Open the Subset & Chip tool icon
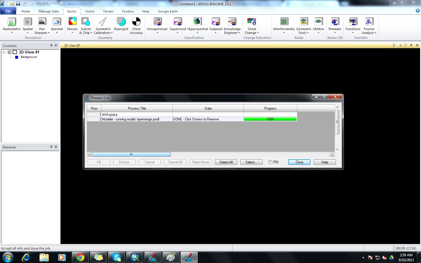This screenshot has width=421, height=263. [86, 22]
